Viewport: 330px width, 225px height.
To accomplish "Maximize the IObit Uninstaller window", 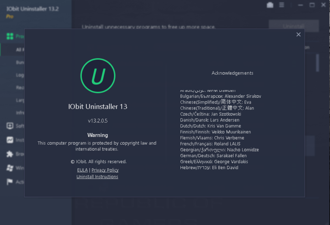I will pyautogui.click(x=312, y=5).
